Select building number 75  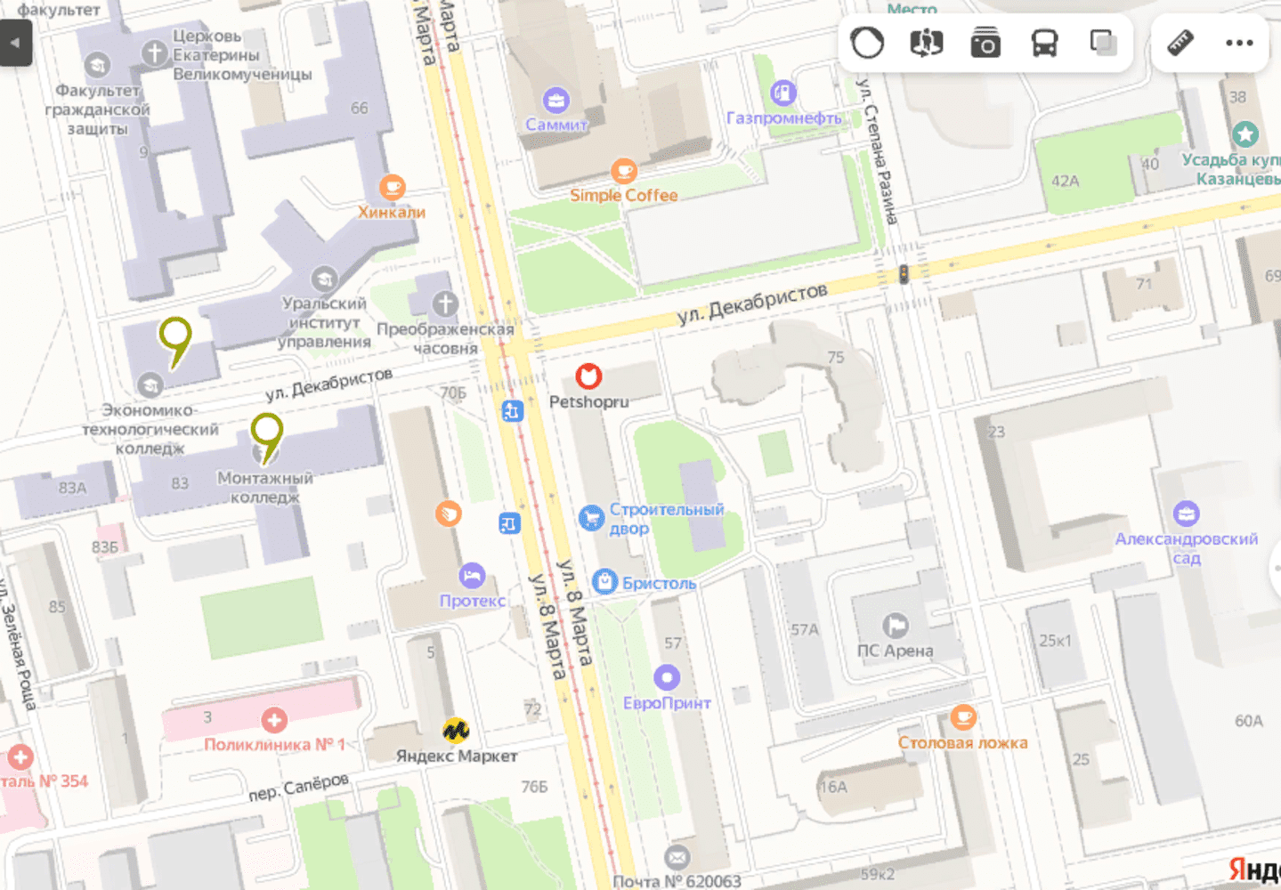835,357
